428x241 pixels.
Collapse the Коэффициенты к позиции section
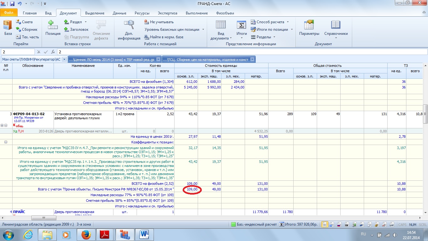[6, 142]
